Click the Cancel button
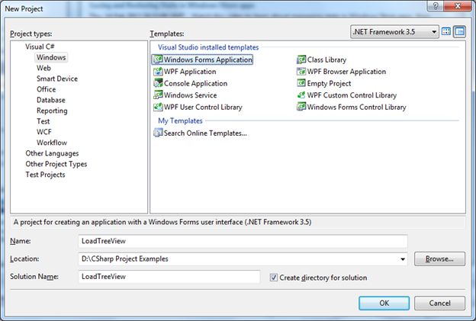The width and height of the screenshot is (476, 321). coord(439,303)
